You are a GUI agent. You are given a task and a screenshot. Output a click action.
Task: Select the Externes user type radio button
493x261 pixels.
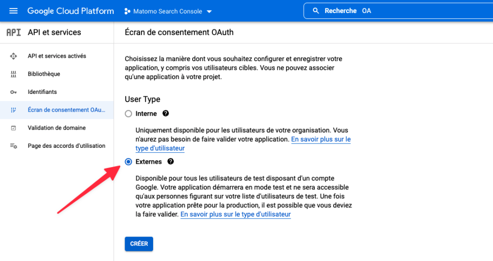click(x=128, y=162)
